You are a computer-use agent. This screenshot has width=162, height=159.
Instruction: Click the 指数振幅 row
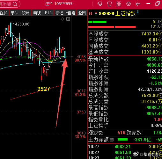point(125,89)
